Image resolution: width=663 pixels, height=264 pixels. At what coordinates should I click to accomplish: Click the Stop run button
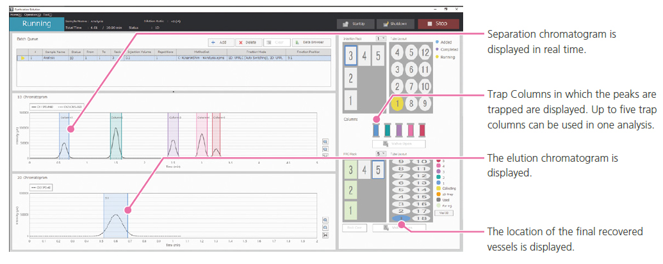pyautogui.click(x=438, y=24)
